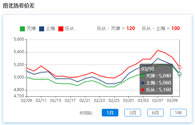Toggle the 乐从 legend red swatch
This screenshot has height=125, width=195.
pos(61,29)
